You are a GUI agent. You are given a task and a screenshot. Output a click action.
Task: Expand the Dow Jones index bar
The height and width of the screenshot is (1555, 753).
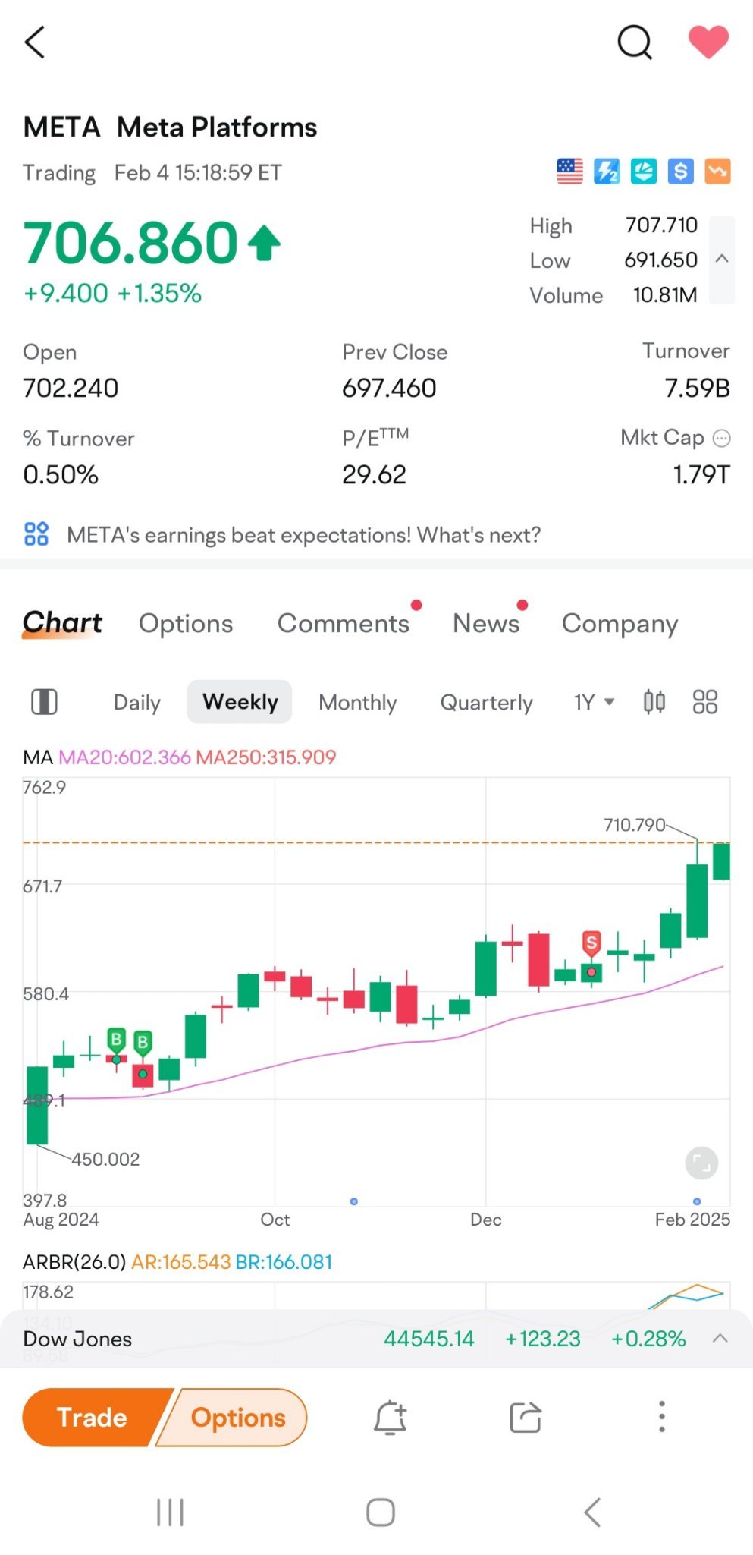720,1339
